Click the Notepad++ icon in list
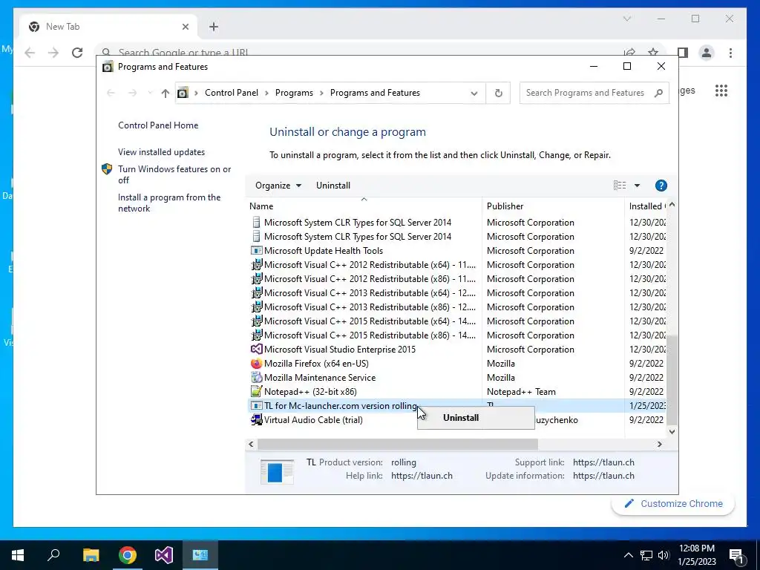Screen dimensions: 760x570 click(256, 392)
